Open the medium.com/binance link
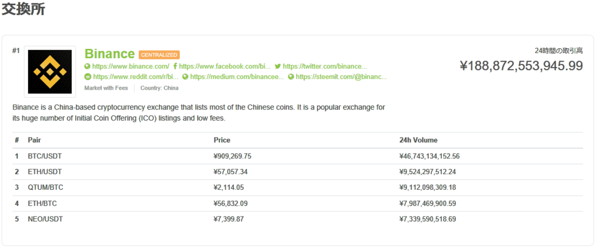This screenshot has height=248, width=596. pyautogui.click(x=237, y=77)
